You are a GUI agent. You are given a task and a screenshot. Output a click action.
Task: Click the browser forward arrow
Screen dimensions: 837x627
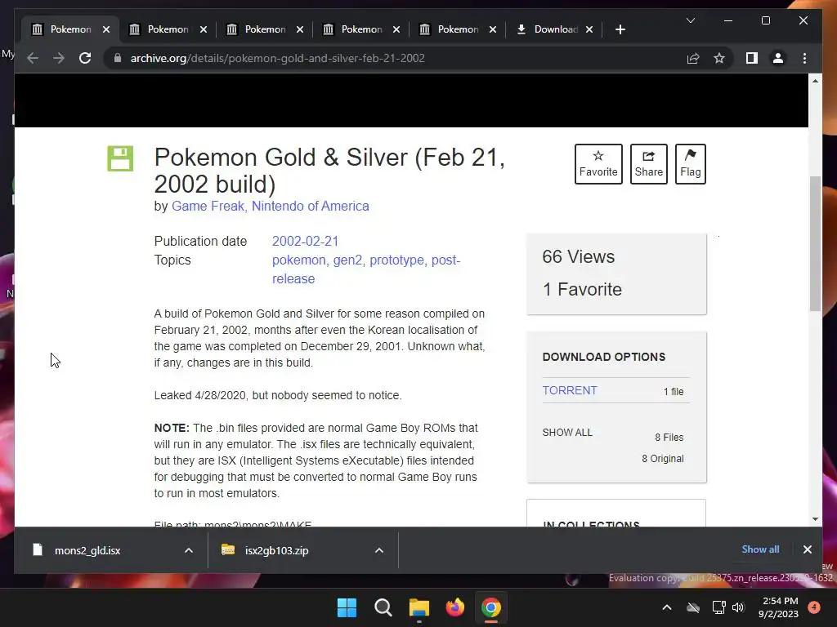pos(59,58)
